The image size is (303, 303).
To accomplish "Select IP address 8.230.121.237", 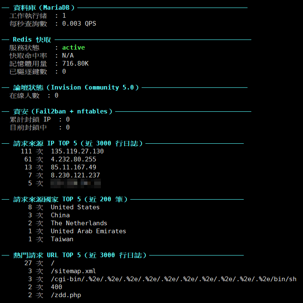I will [x=75, y=175].
